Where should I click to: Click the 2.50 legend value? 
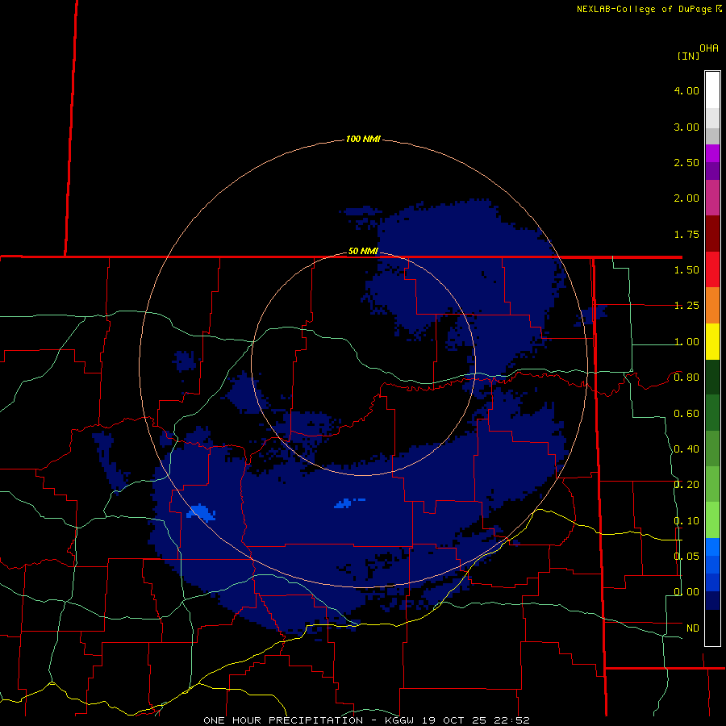pos(686,162)
